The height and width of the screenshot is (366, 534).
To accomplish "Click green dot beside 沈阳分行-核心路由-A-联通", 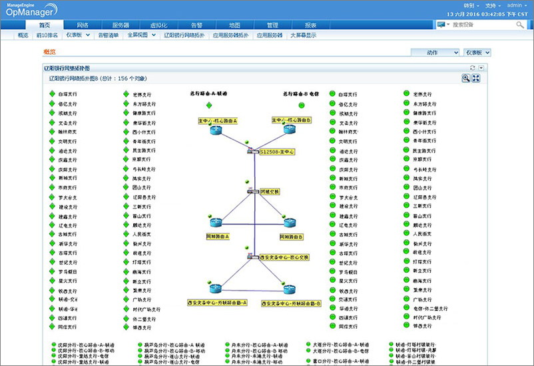I will (x=53, y=345).
